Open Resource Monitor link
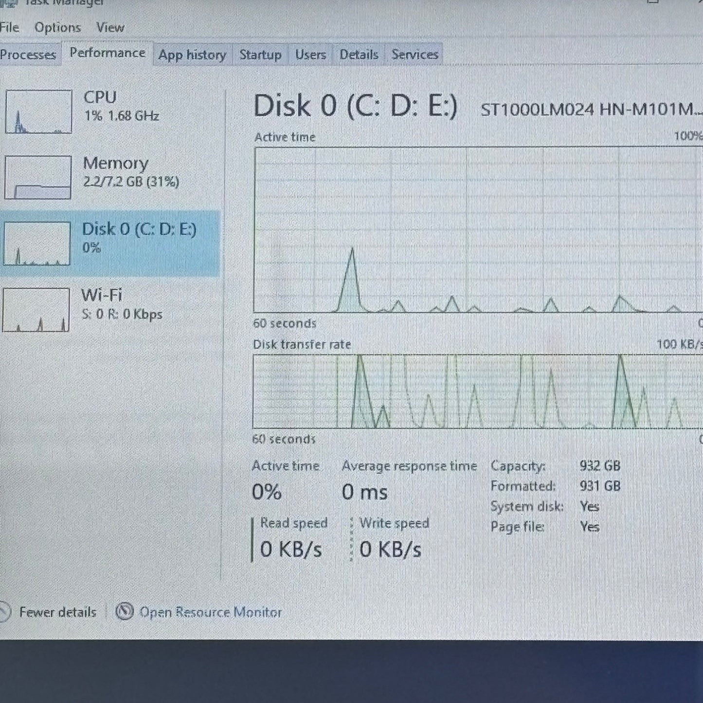The width and height of the screenshot is (703, 703). (211, 612)
